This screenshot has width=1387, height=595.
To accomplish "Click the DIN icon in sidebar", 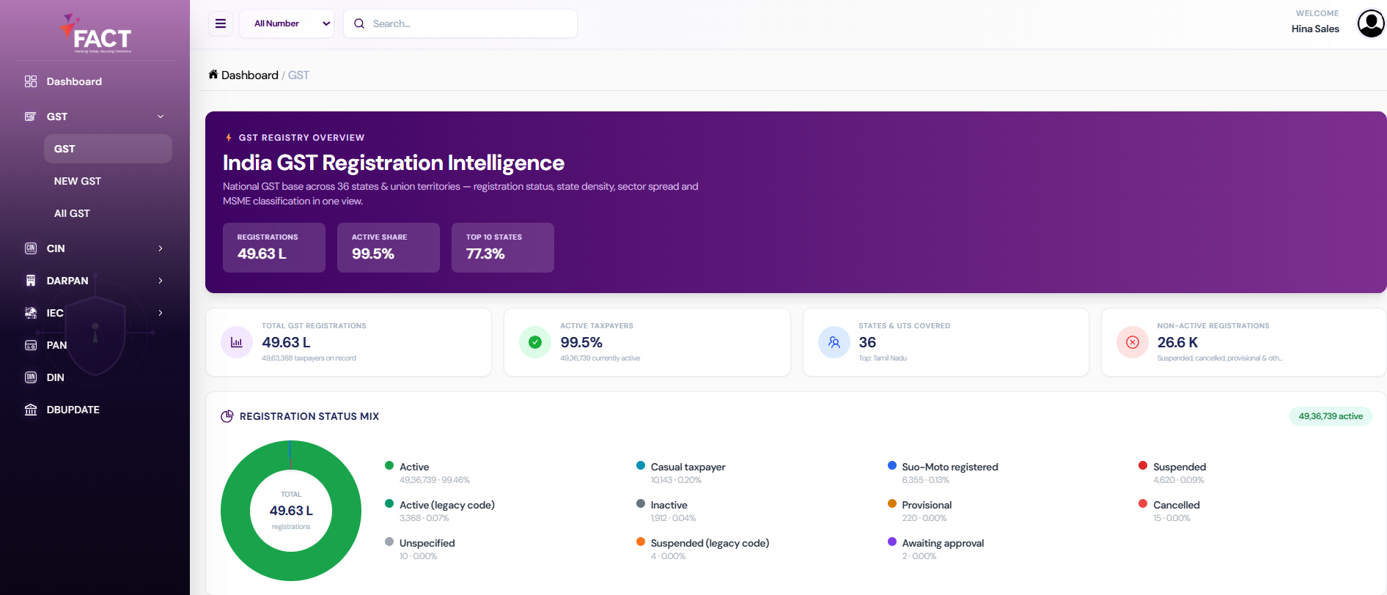I will 31,377.
